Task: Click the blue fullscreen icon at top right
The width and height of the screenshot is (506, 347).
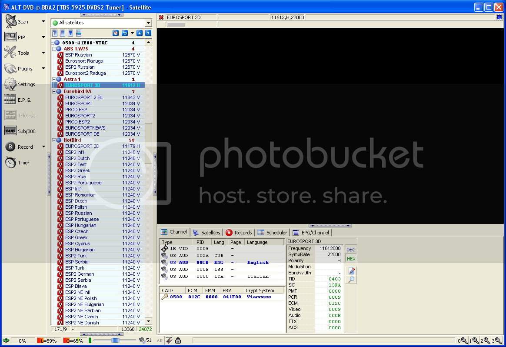Action: click(x=499, y=17)
